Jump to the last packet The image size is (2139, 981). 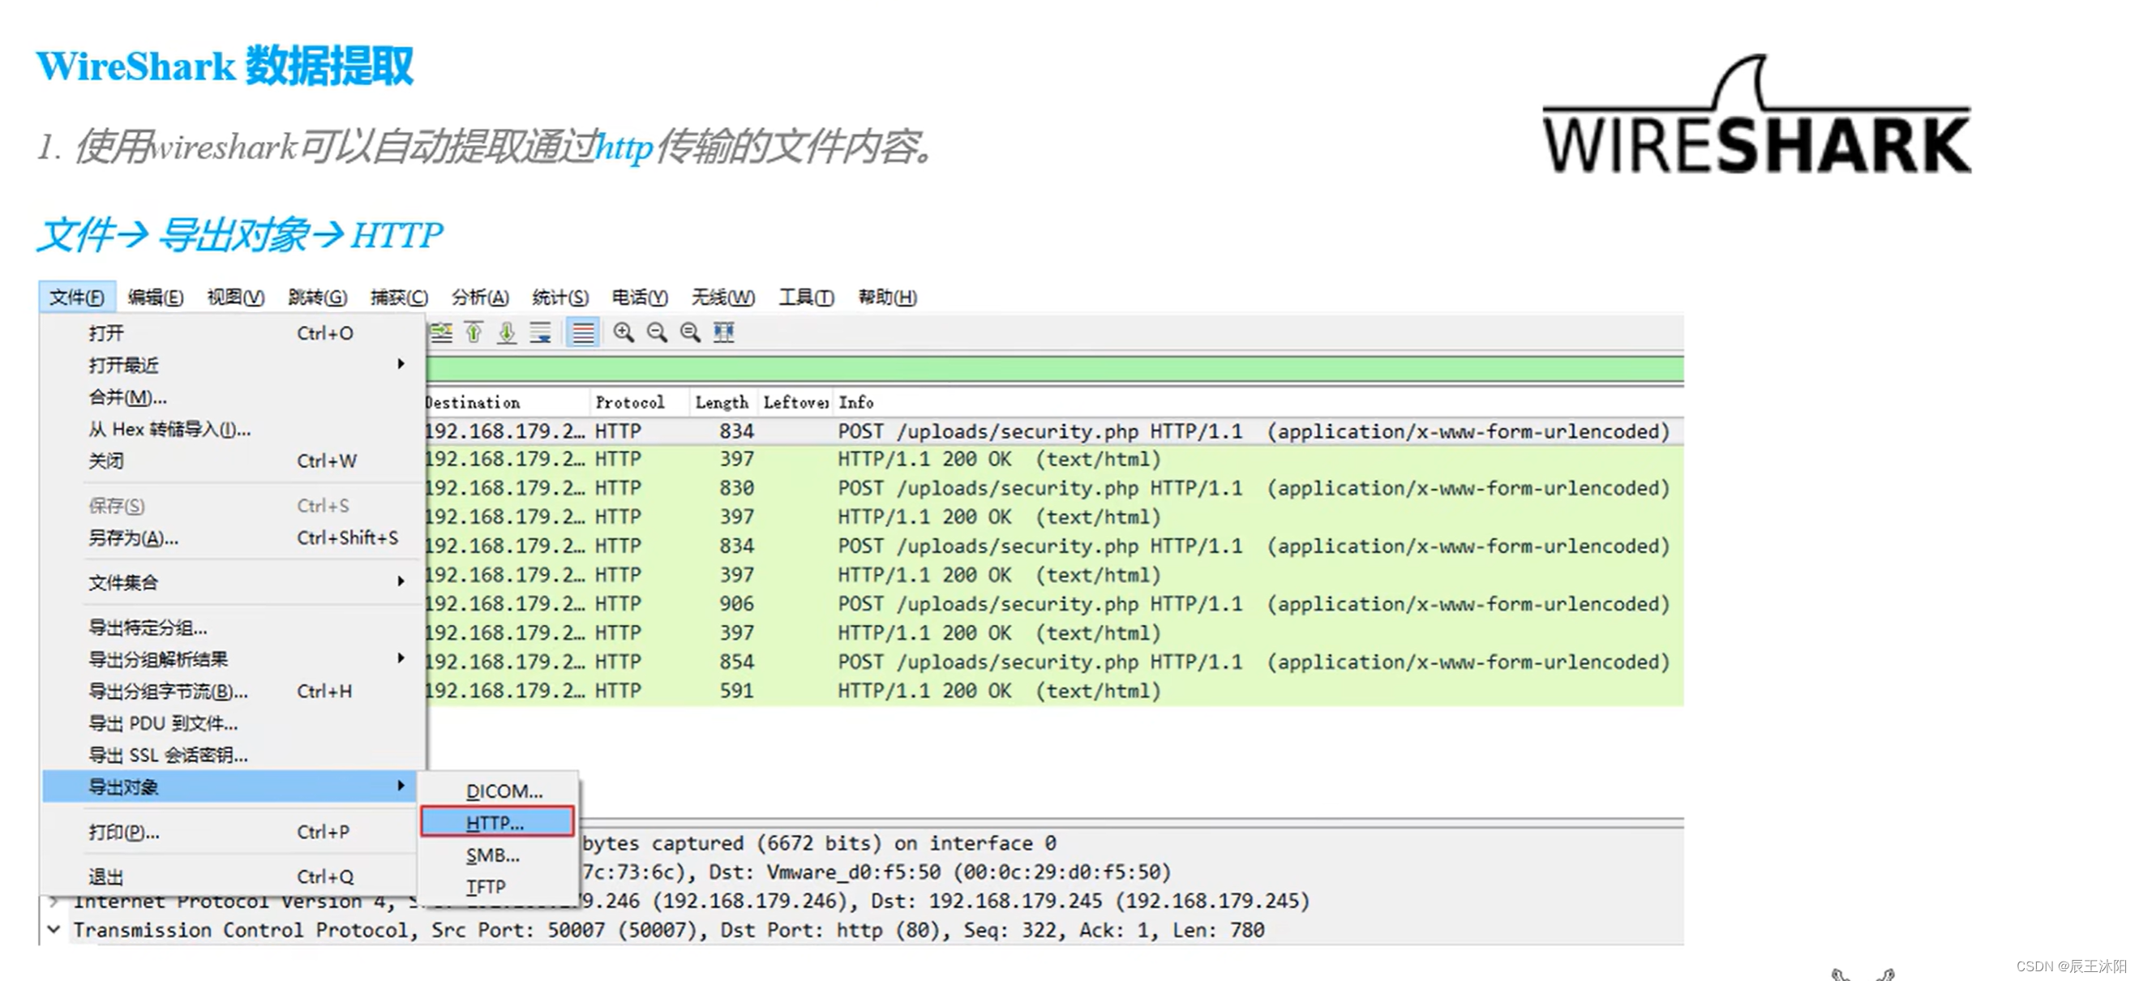click(x=508, y=332)
